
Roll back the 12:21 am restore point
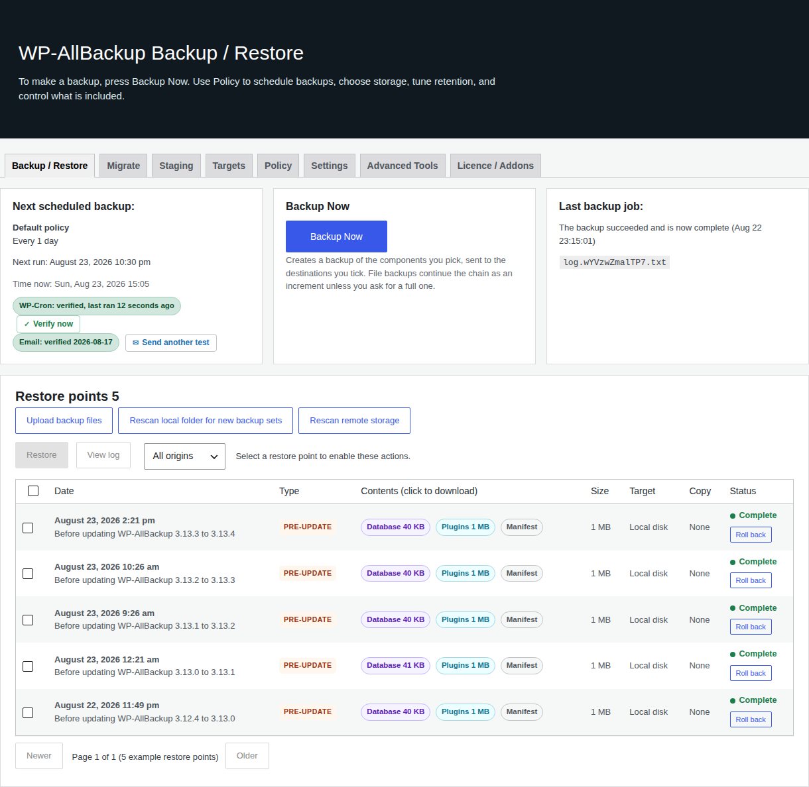click(751, 673)
